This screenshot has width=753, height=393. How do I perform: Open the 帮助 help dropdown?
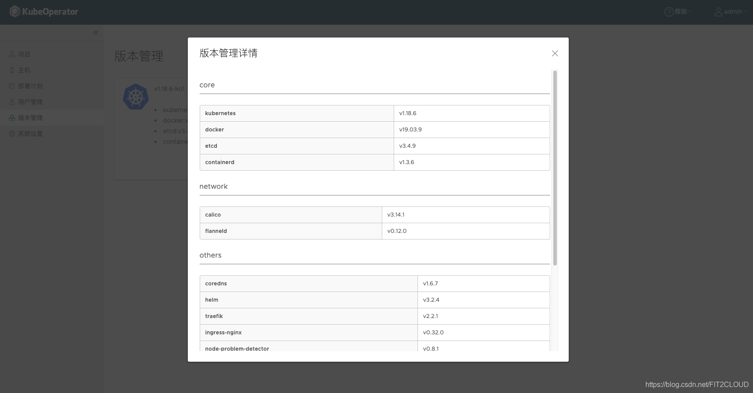[678, 11]
